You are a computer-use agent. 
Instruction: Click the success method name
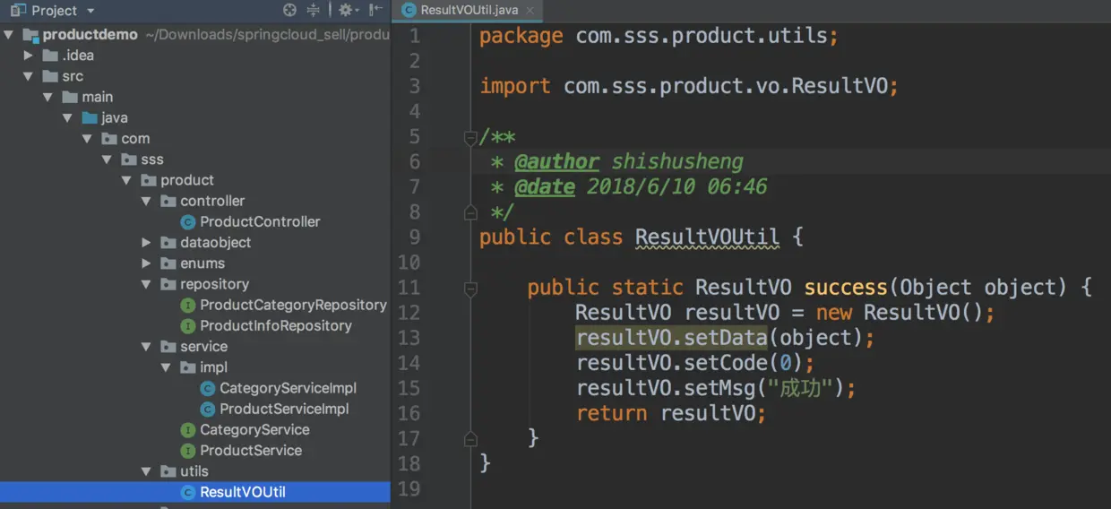tap(846, 288)
